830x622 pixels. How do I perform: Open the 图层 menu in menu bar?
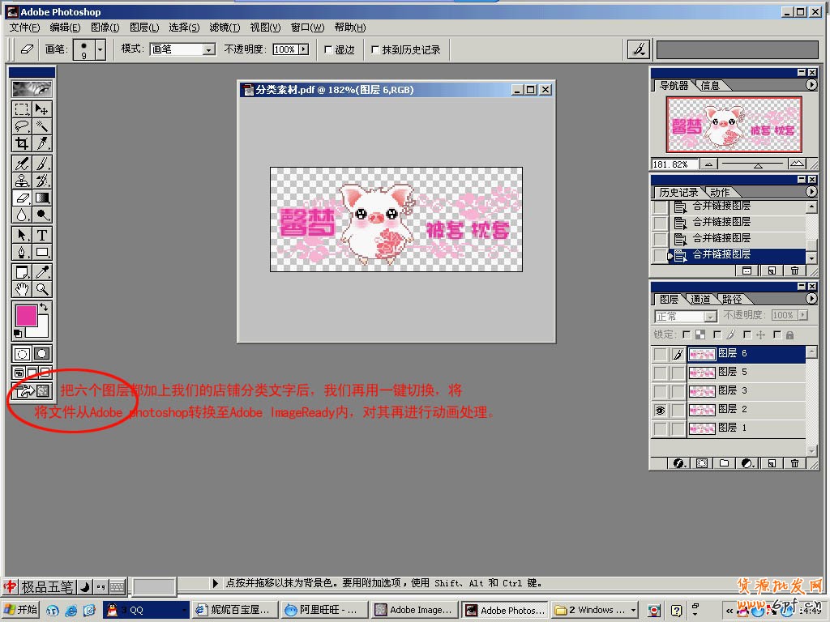pos(144,28)
